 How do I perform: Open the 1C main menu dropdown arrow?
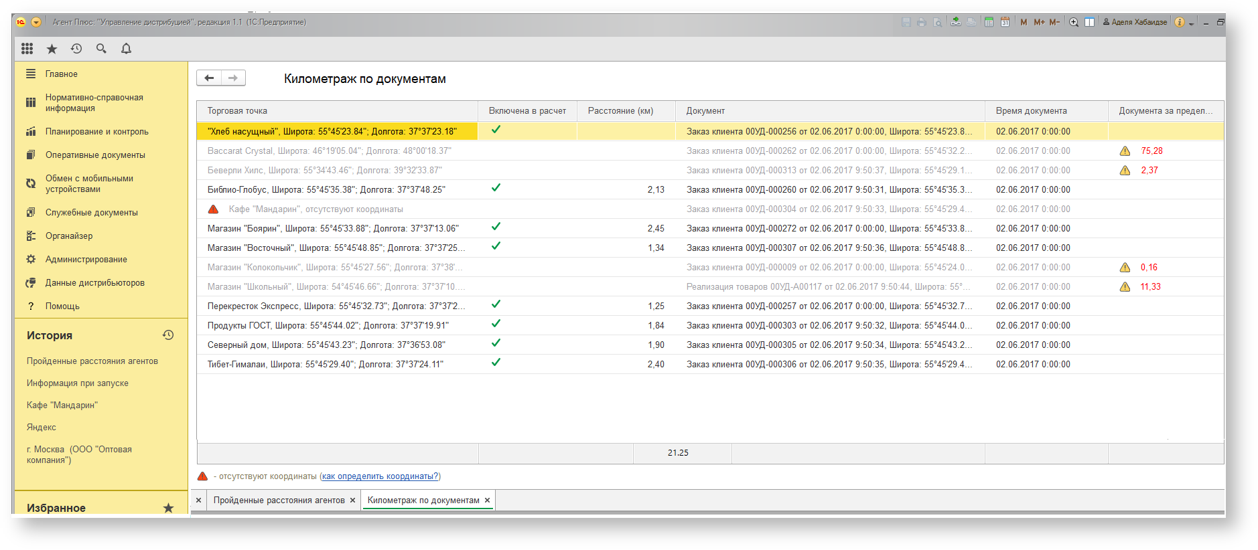click(x=36, y=22)
